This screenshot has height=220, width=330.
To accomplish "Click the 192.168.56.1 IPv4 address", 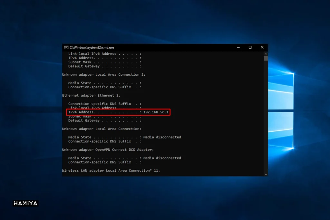I will 156,112.
